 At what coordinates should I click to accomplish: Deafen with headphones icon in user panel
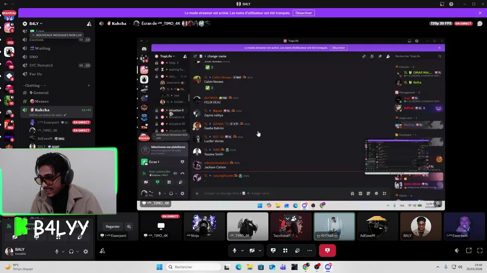(71, 251)
